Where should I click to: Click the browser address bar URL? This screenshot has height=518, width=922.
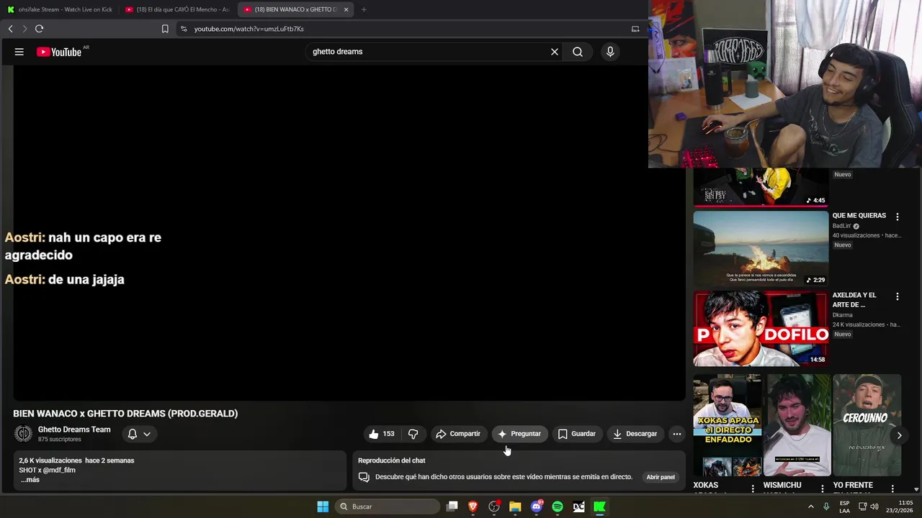(249, 29)
